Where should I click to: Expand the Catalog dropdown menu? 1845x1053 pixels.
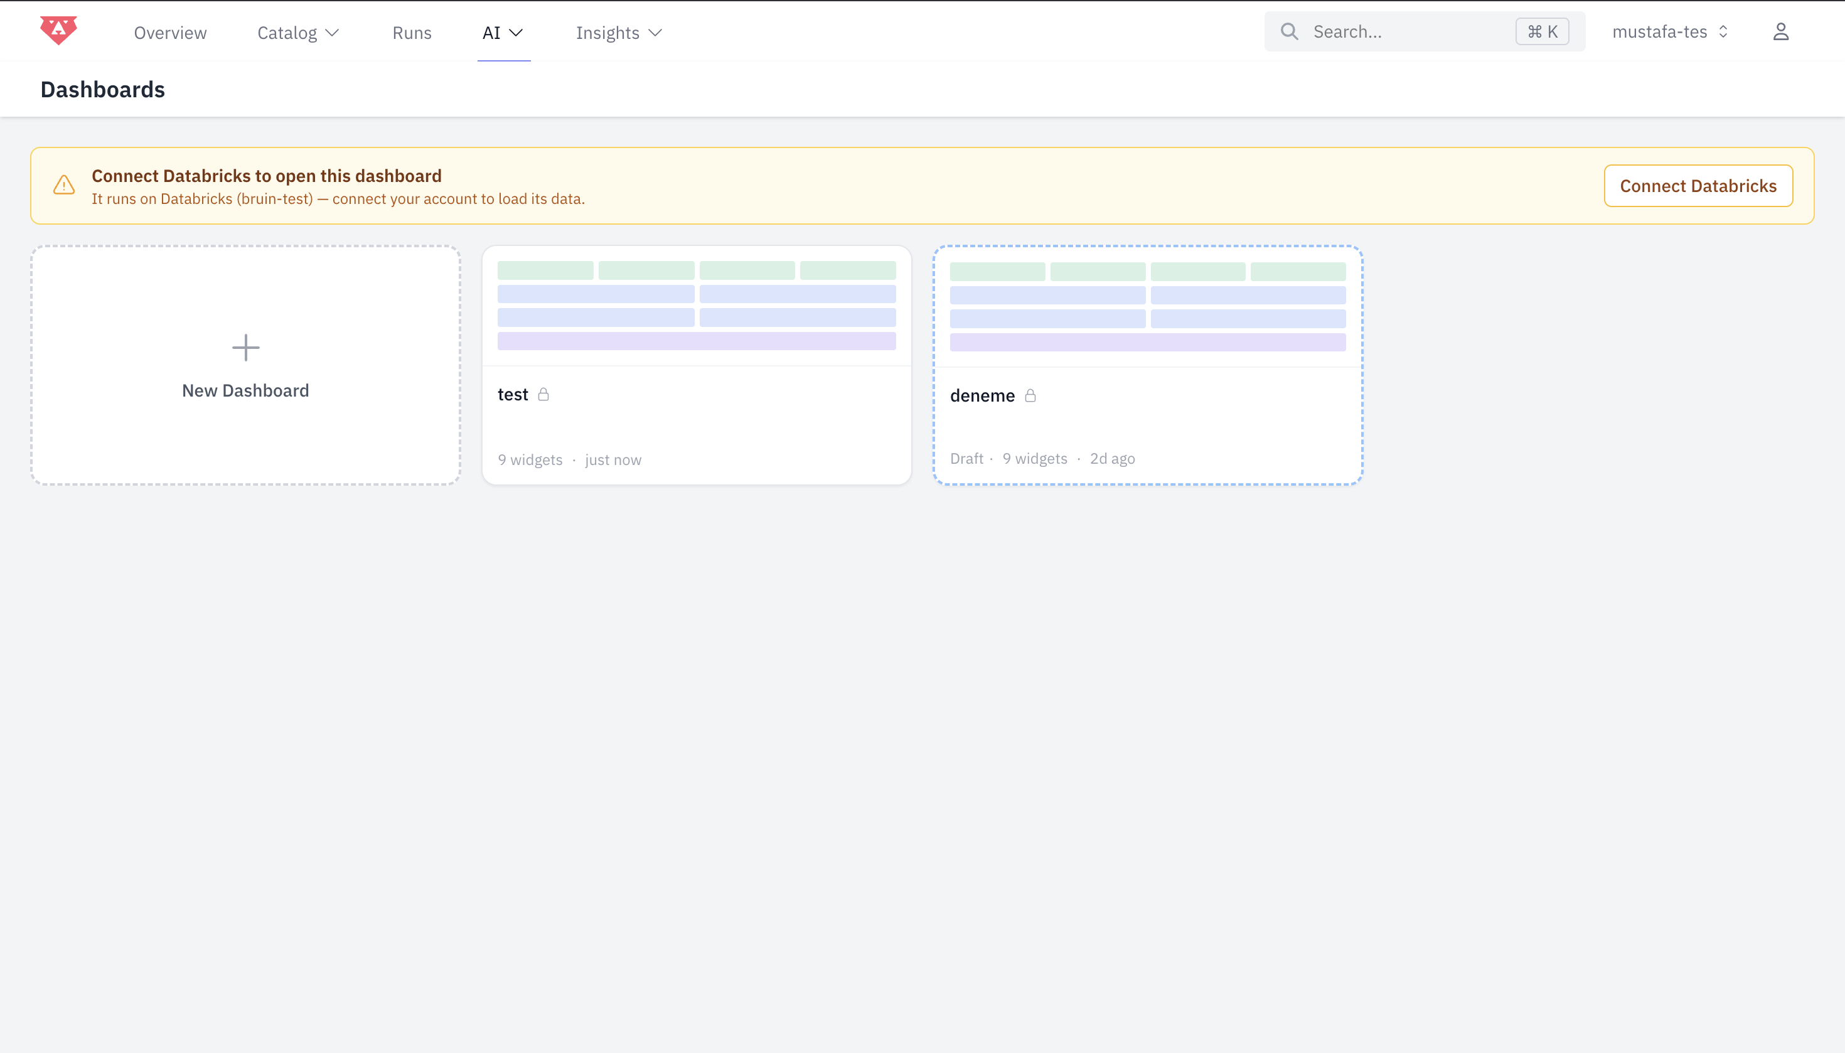298,33
